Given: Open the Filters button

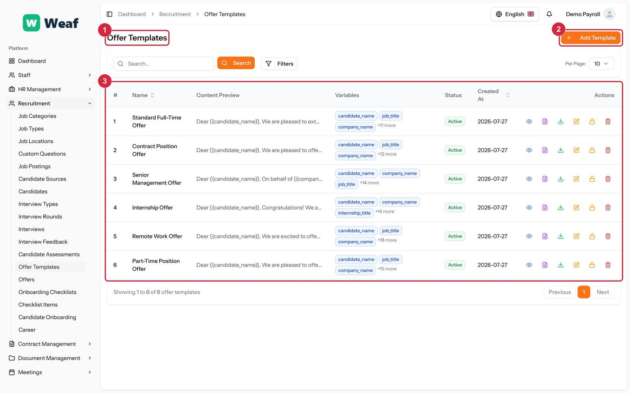Looking at the screenshot, I should (279, 64).
